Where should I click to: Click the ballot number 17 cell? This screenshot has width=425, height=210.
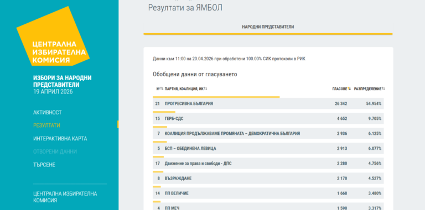[158, 164]
